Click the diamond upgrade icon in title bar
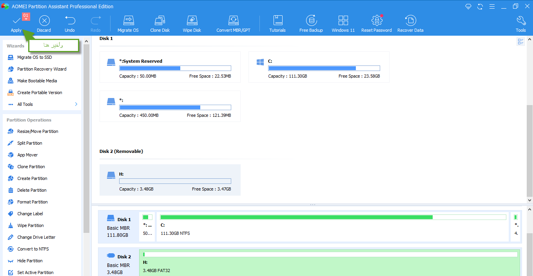This screenshot has width=533, height=276. (x=468, y=6)
